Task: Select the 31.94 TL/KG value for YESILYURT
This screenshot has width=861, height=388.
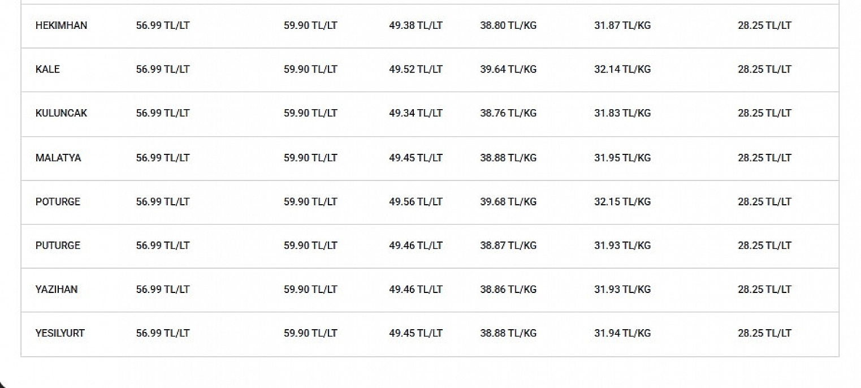Action: pos(622,333)
